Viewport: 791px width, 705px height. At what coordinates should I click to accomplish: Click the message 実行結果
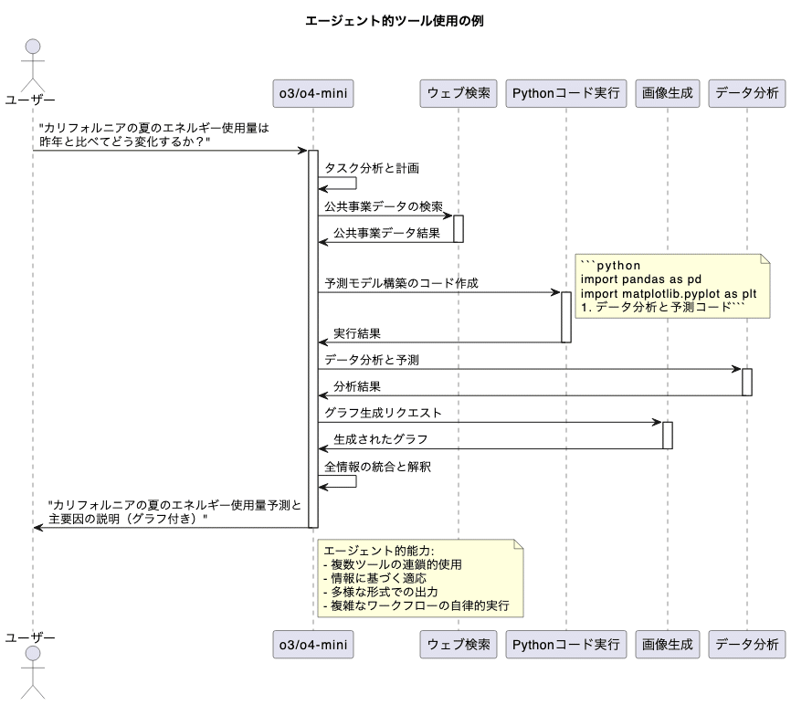(x=356, y=333)
